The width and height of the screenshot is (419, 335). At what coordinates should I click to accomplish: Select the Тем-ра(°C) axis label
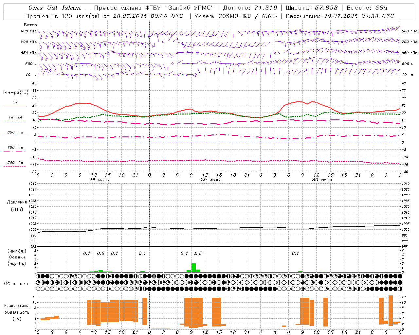point(15,93)
